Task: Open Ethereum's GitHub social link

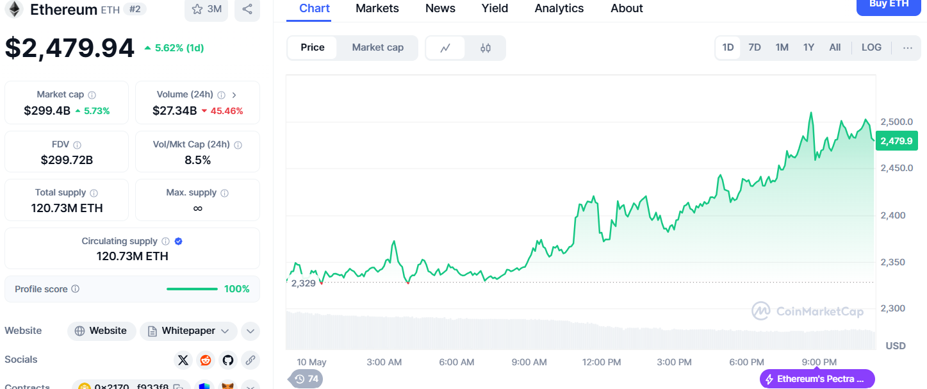Action: click(x=228, y=360)
